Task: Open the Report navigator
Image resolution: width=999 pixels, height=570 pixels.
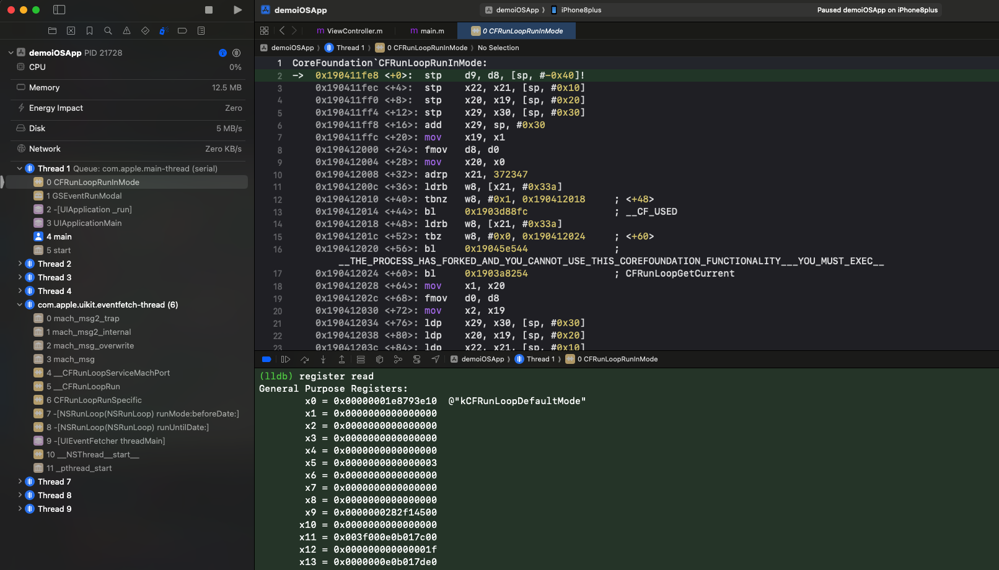Action: [201, 30]
